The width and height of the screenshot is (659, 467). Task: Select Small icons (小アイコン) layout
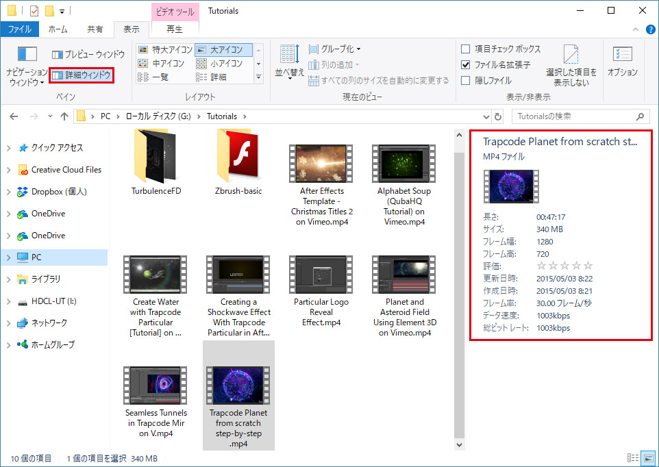pos(219,64)
